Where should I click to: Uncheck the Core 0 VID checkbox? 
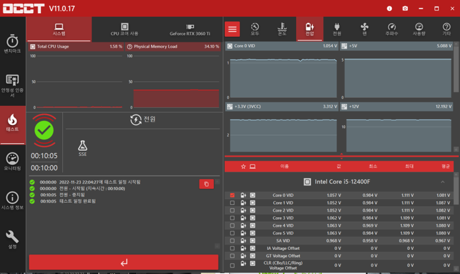[232, 195]
